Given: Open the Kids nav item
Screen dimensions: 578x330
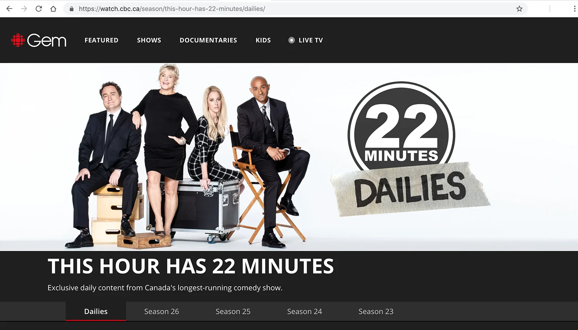Looking at the screenshot, I should [263, 40].
